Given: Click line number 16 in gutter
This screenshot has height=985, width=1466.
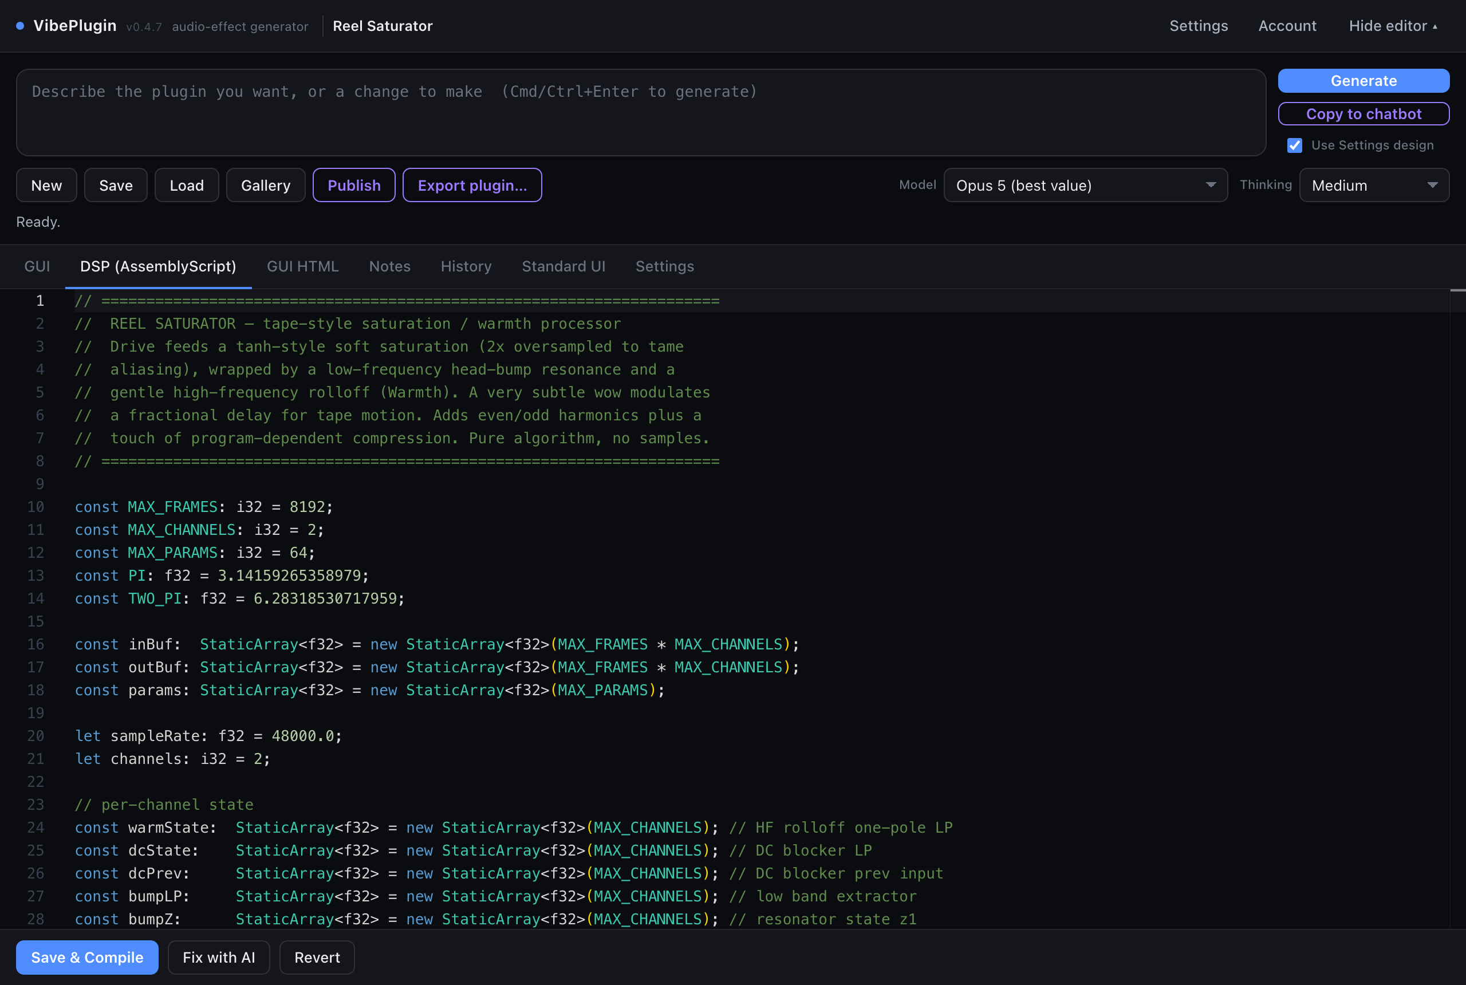Looking at the screenshot, I should [x=36, y=644].
